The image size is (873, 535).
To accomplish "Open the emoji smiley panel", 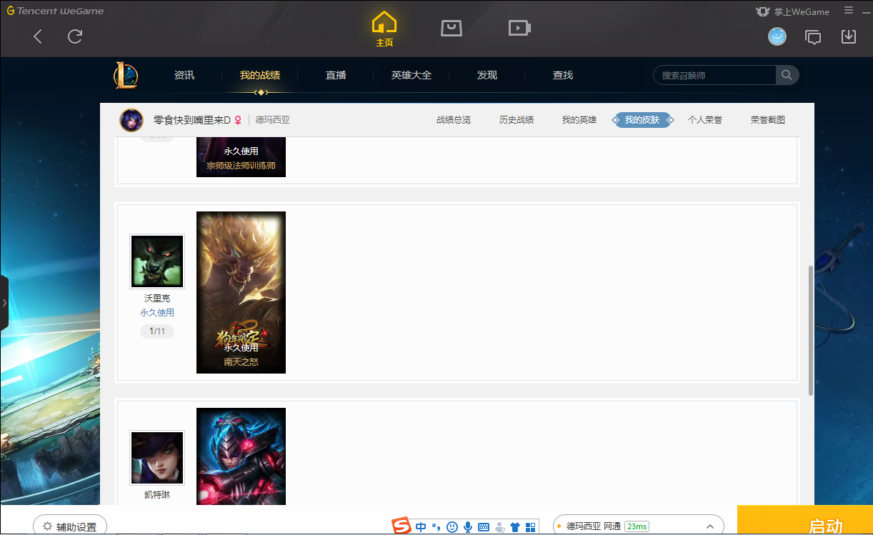I will point(452,527).
